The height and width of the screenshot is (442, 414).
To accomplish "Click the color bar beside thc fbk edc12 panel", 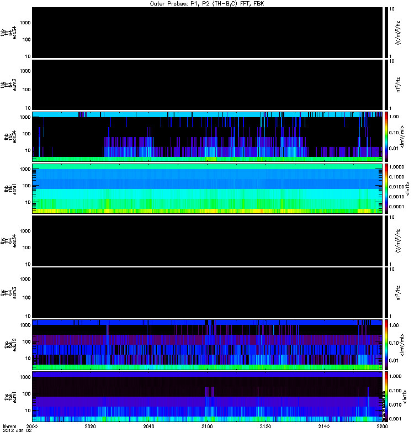I will point(386,345).
